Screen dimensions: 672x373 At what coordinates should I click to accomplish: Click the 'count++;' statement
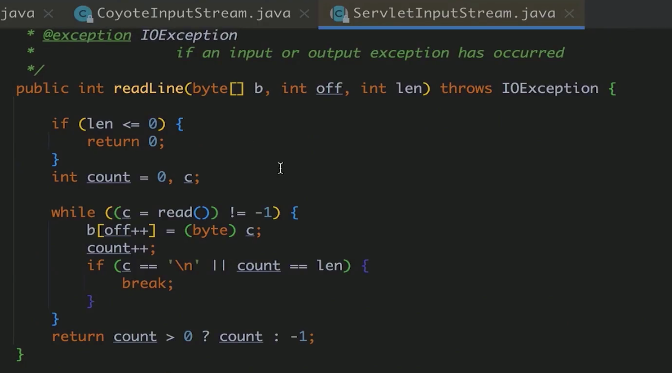121,248
